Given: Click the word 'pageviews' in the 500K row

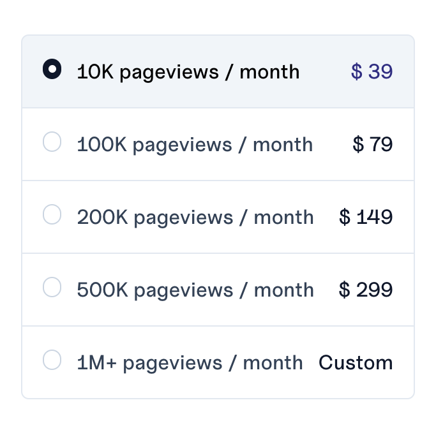Looking at the screenshot, I should 184,291.
